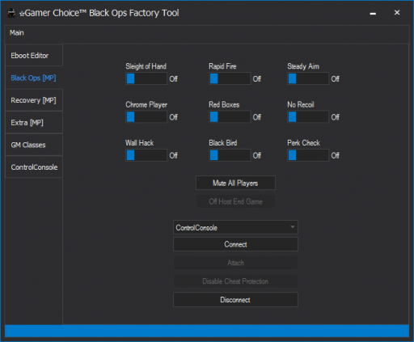Viewport: 414px width, 342px height.
Task: Turn on the Perk Check switch
Action: point(308,155)
